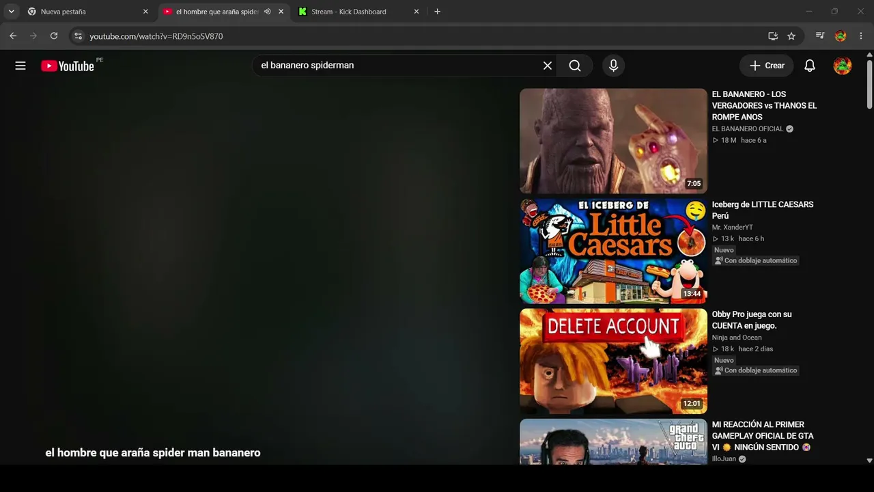Visit EL BANANERO OFICIAL channel
The width and height of the screenshot is (874, 492).
pos(748,128)
